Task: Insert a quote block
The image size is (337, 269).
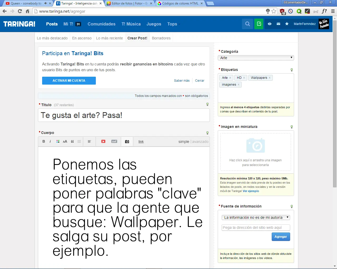Action: pyautogui.click(x=72, y=141)
